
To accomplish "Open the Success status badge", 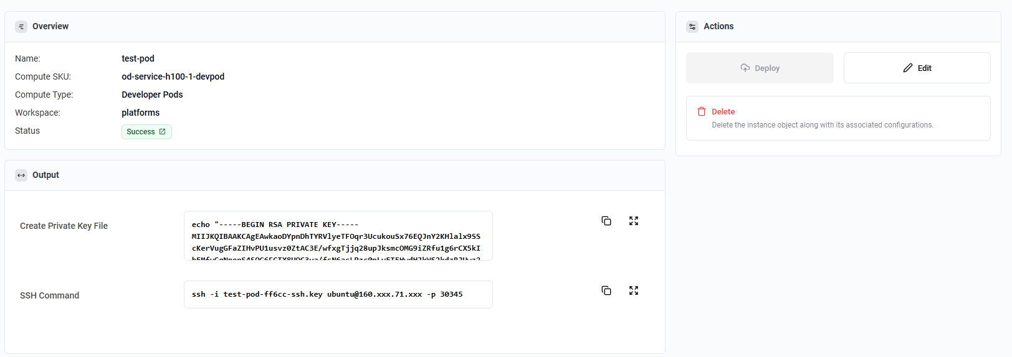I will coord(146,132).
